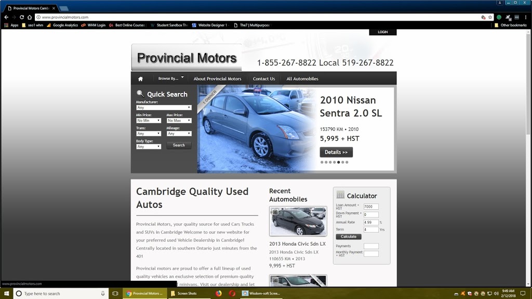This screenshot has width=532, height=299.
Task: Open About Provincial Motors page
Action: click(x=217, y=79)
